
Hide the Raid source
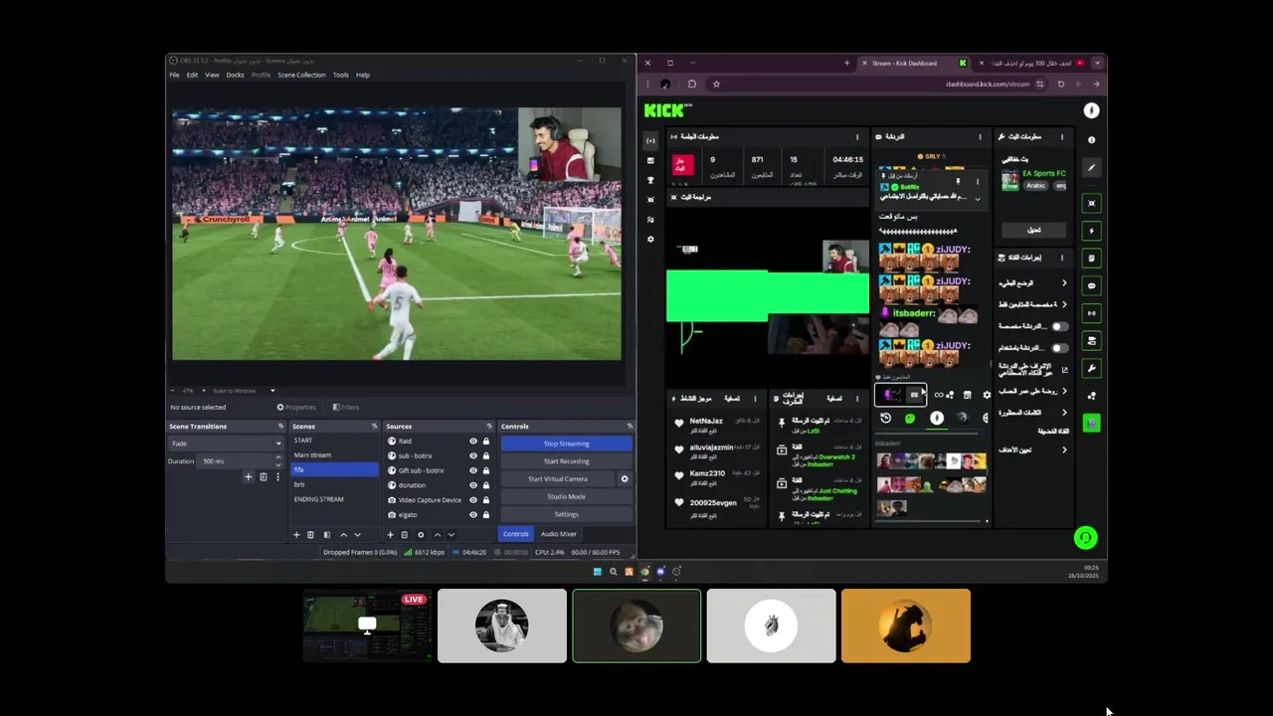coord(473,442)
